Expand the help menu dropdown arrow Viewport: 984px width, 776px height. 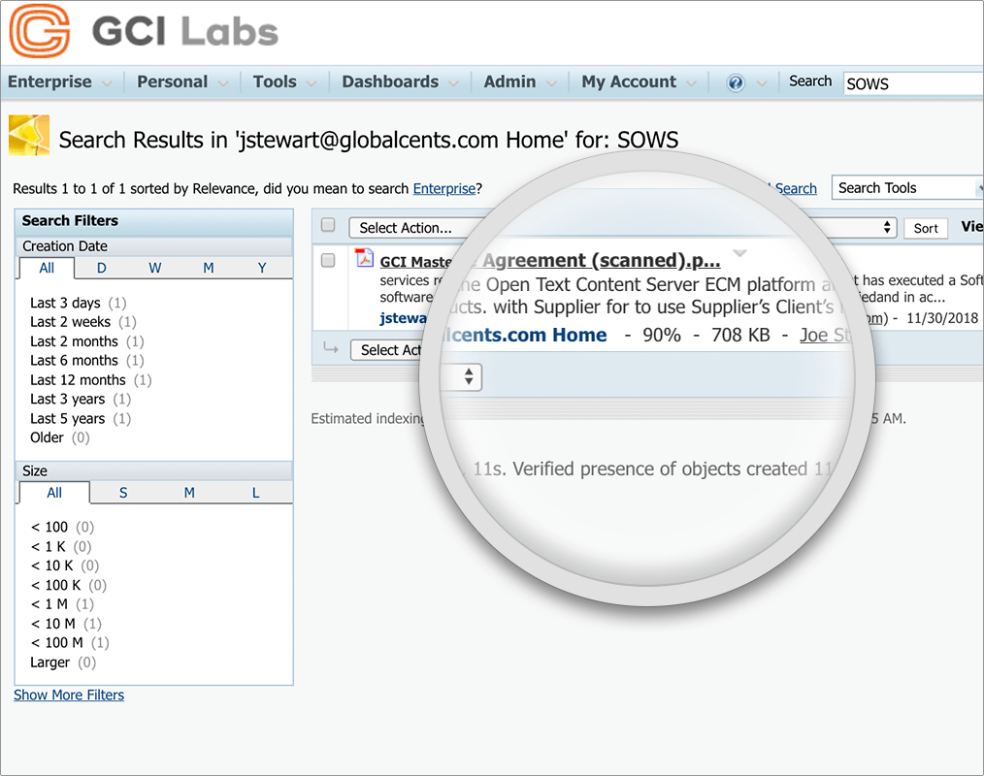click(761, 83)
